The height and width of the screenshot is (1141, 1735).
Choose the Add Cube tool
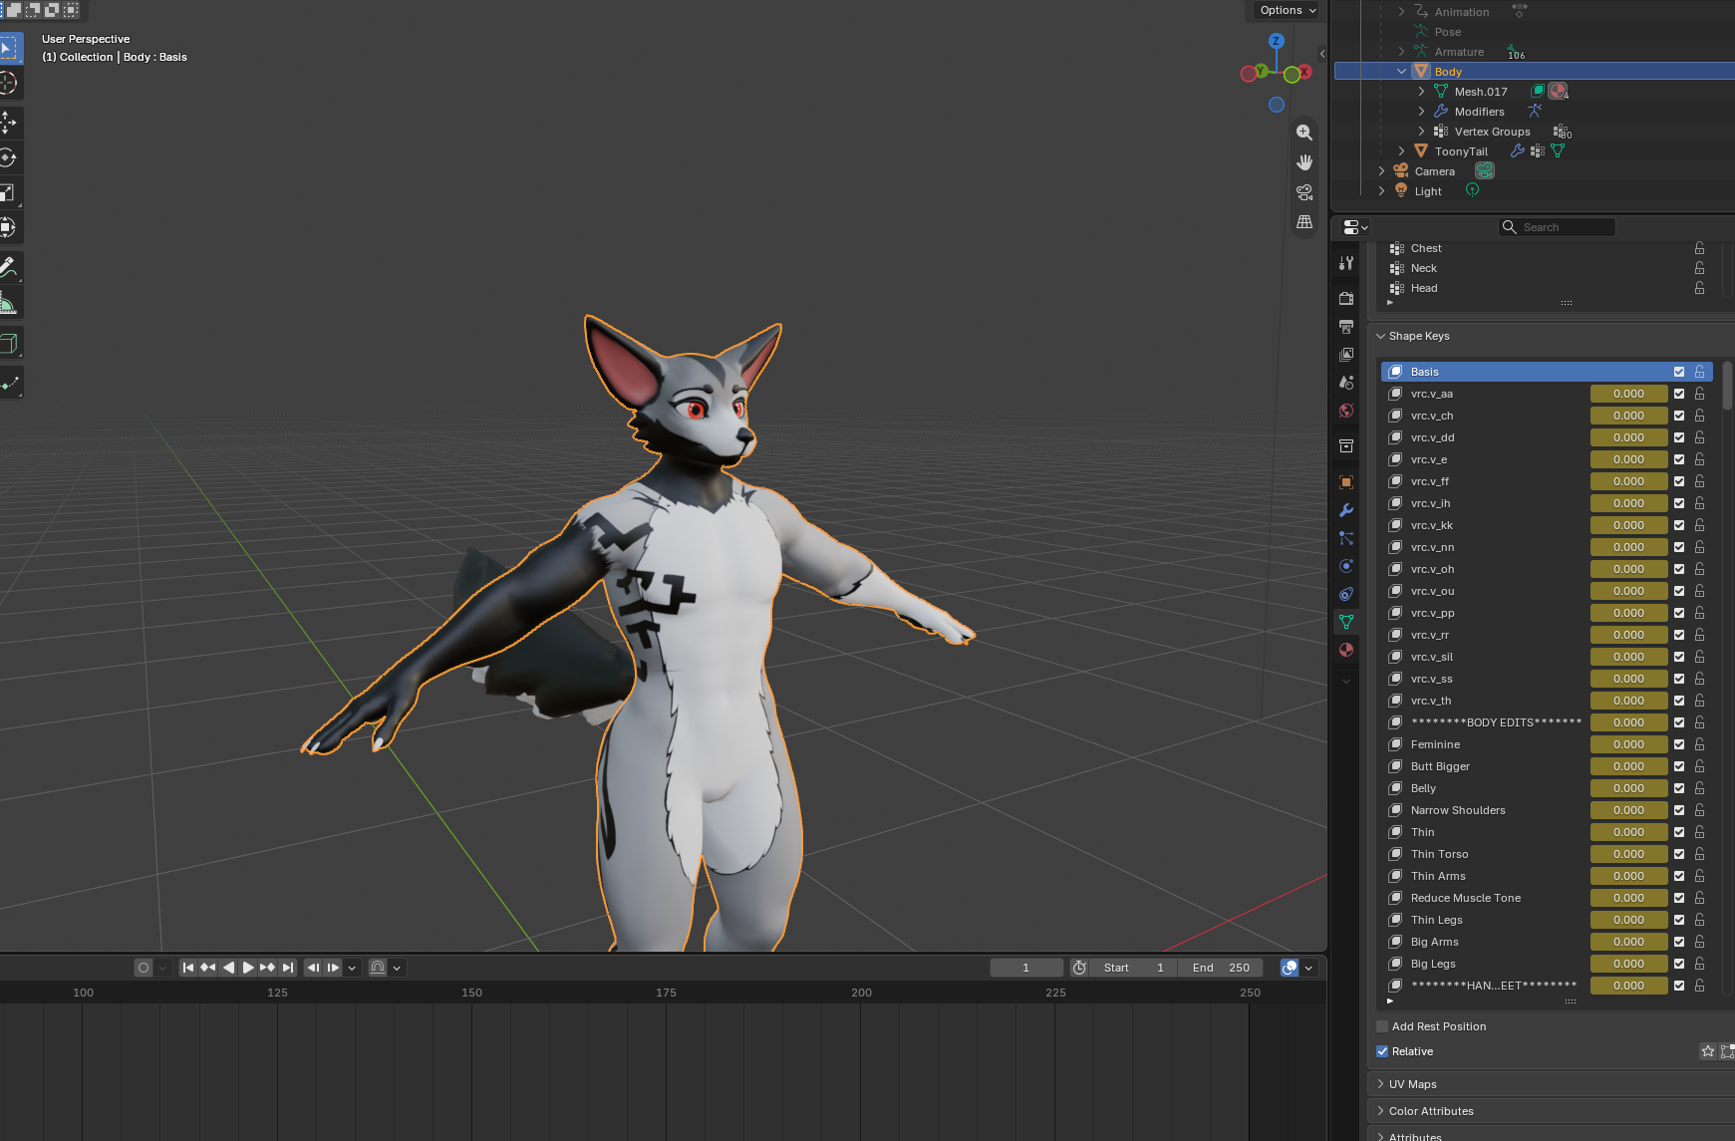8,343
